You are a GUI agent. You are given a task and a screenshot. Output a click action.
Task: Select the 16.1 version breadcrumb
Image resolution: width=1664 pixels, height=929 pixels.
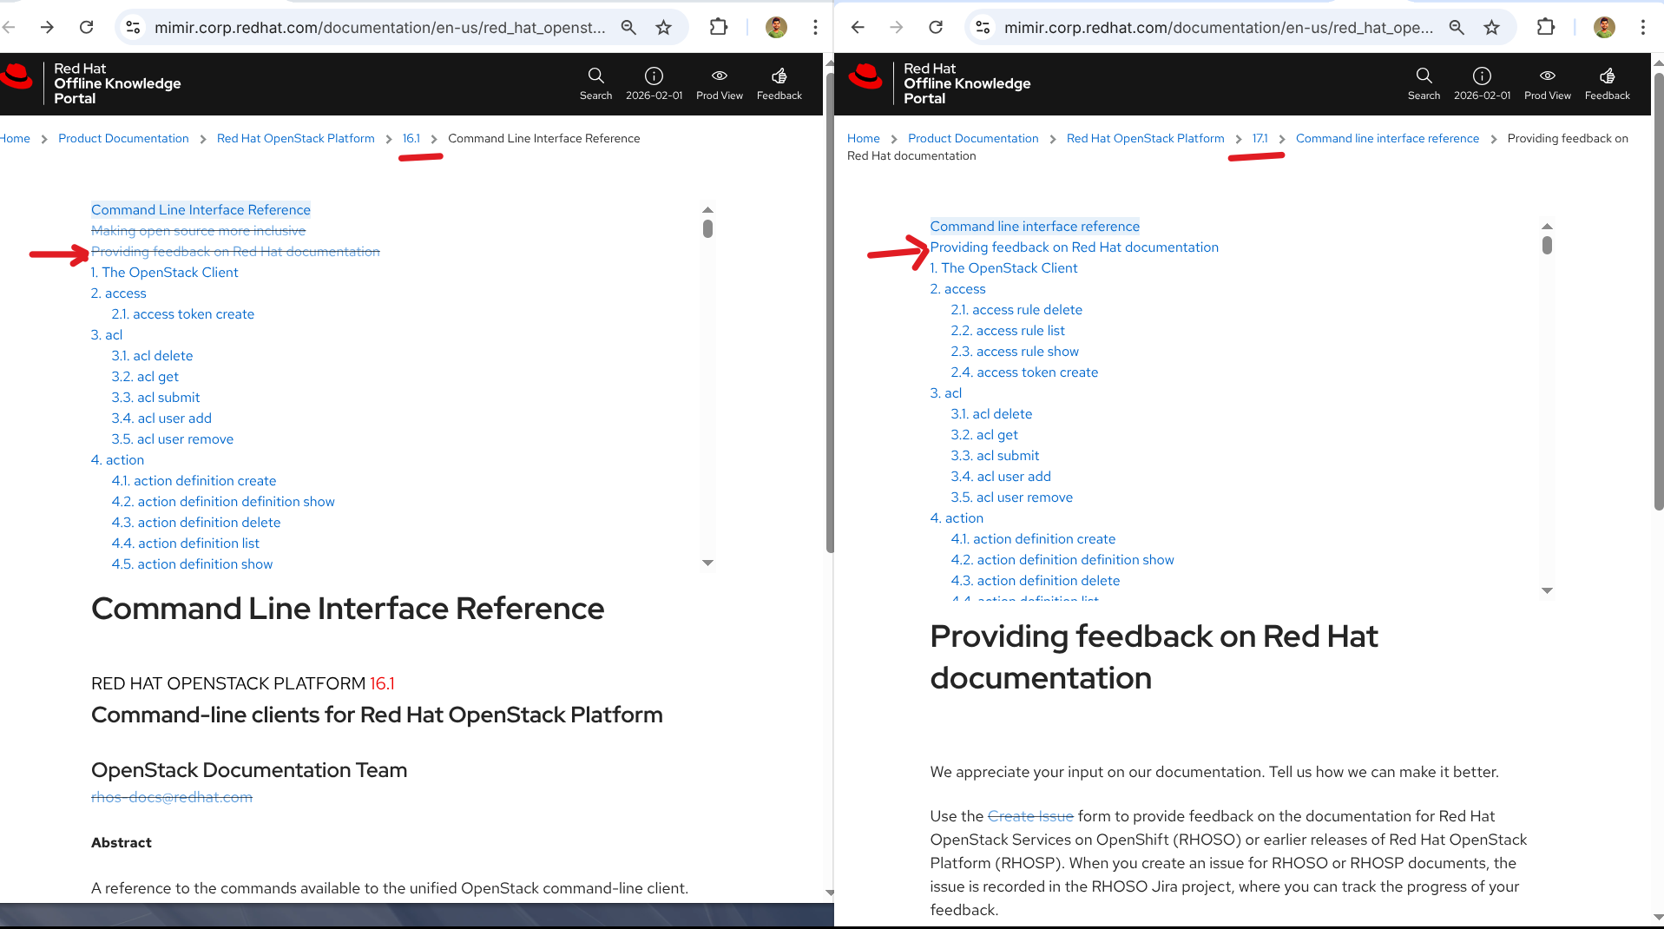[411, 138]
